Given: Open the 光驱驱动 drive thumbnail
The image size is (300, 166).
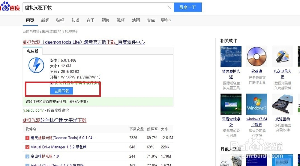Looking at the screenshot, I should tap(282, 104).
